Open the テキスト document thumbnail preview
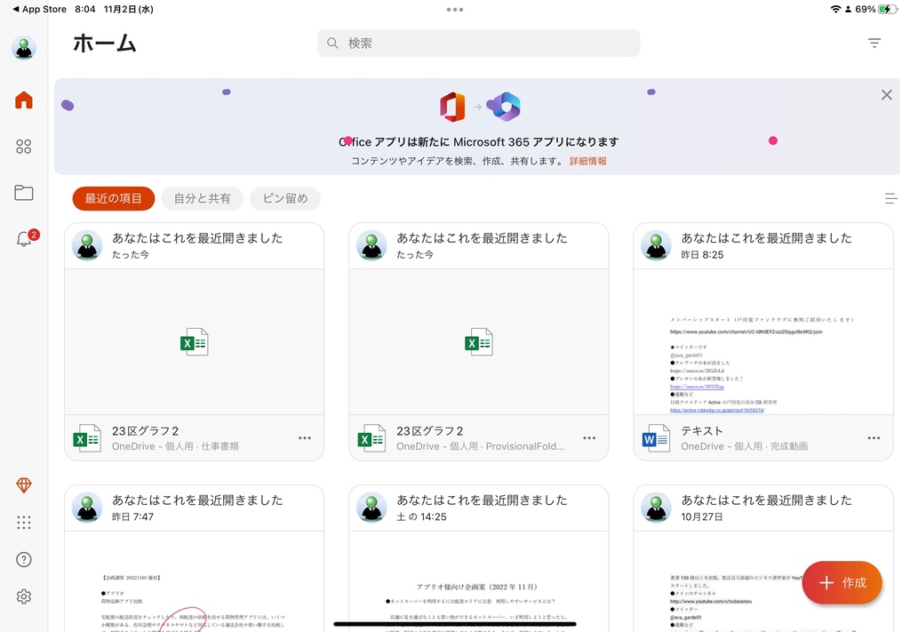 click(x=763, y=342)
